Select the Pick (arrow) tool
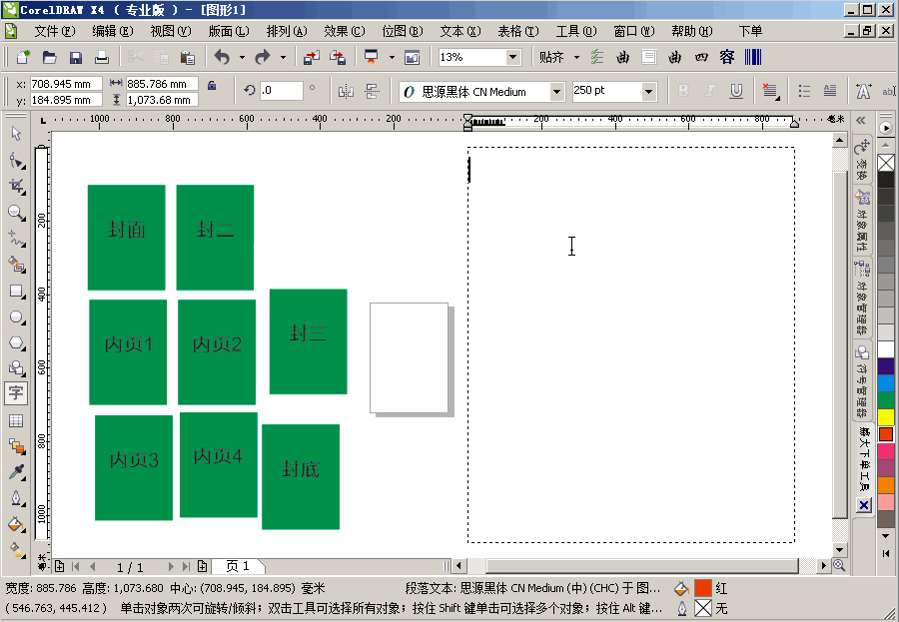The height and width of the screenshot is (622, 899). [16, 134]
